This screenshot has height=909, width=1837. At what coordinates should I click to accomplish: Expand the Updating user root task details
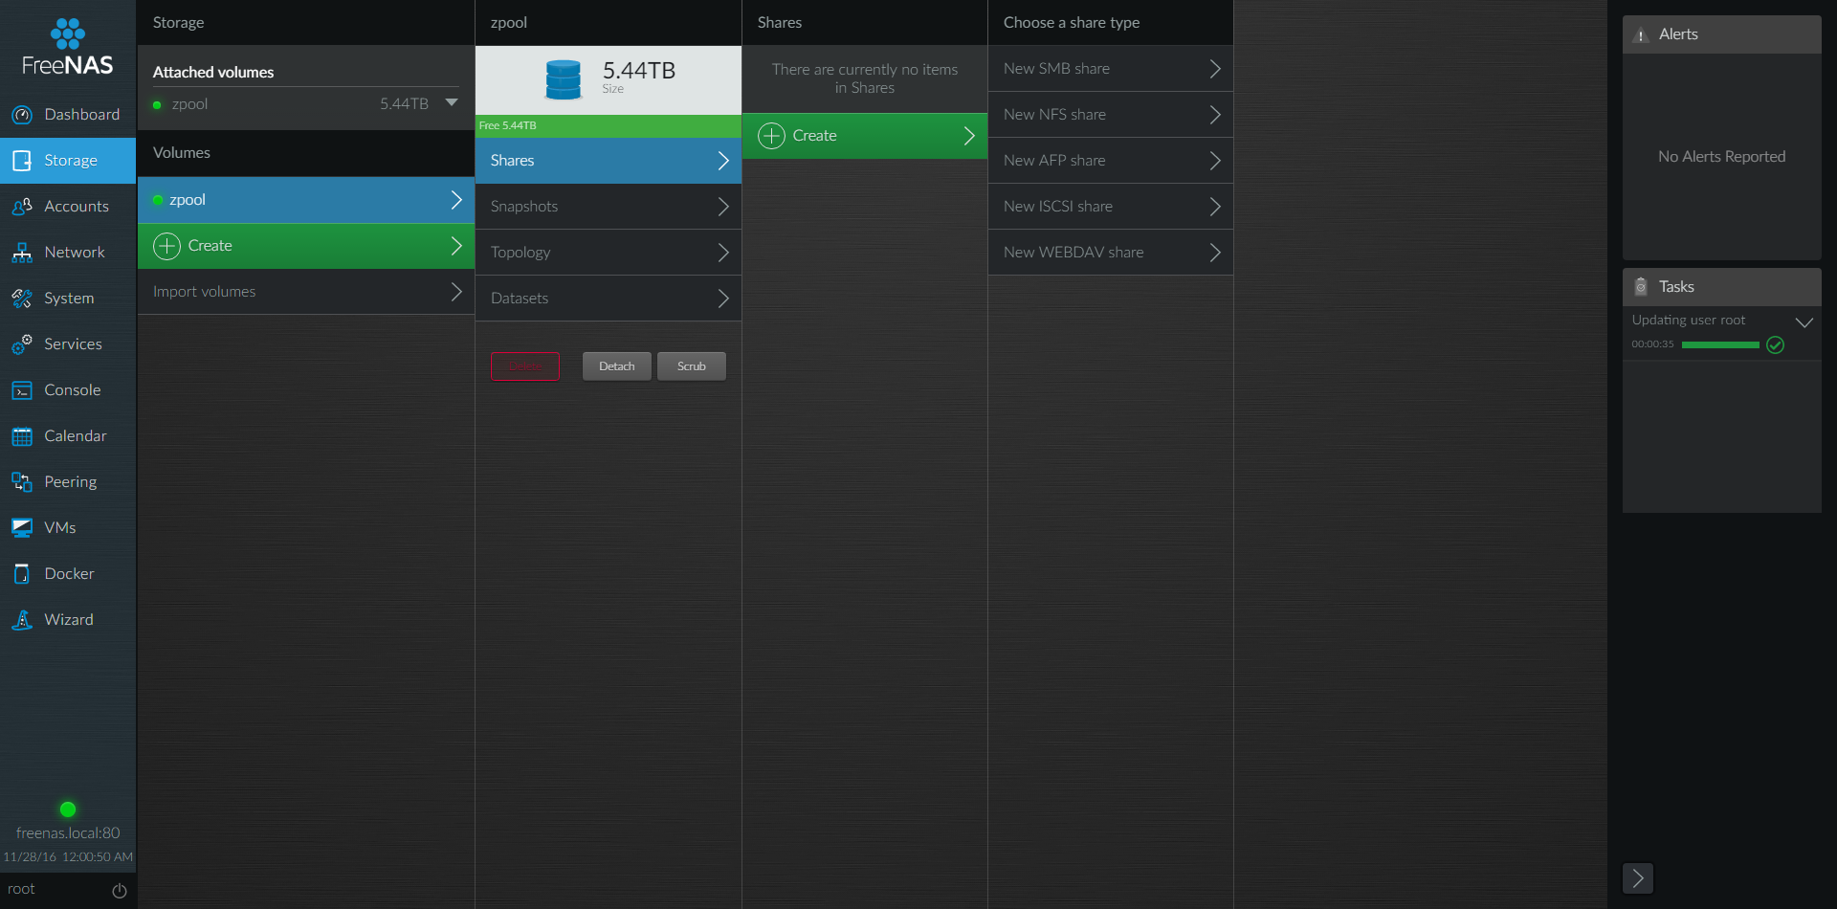pos(1804,322)
